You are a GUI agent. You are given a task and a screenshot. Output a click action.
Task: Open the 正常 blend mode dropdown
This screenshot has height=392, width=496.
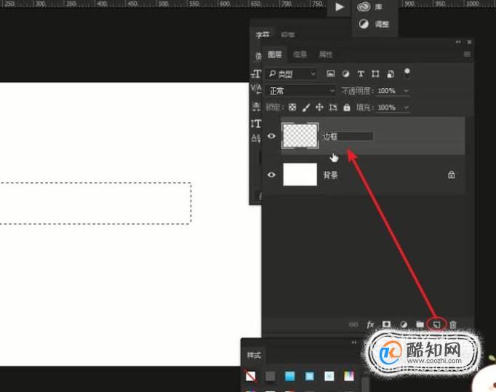(x=301, y=91)
